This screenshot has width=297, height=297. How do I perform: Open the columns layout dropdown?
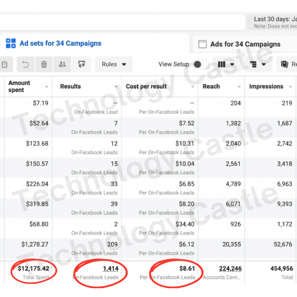click(226, 64)
